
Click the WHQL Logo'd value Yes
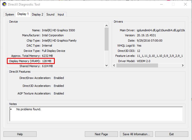point(139,46)
